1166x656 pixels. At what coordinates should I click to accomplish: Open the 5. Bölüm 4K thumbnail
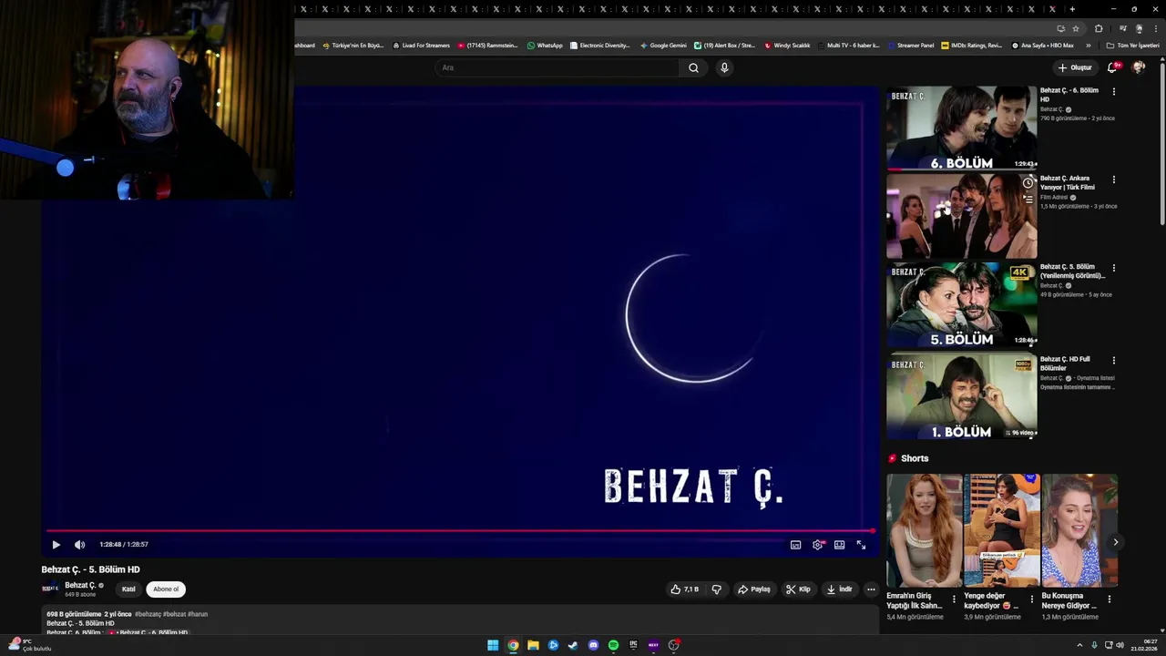(x=962, y=305)
